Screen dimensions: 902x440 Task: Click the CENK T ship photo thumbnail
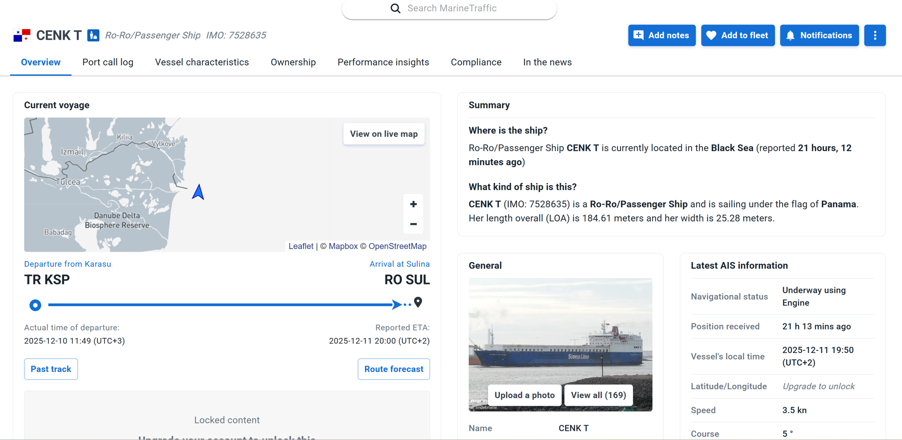tap(560, 332)
